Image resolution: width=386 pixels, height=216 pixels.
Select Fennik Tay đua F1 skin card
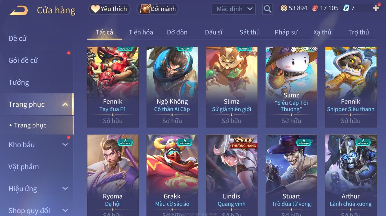pyautogui.click(x=113, y=87)
